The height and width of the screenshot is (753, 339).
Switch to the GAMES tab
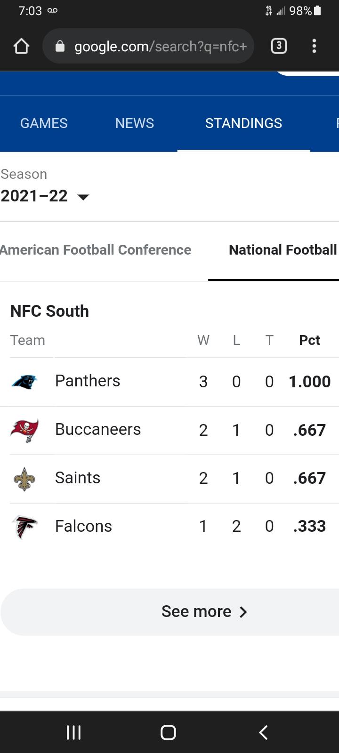pos(44,123)
